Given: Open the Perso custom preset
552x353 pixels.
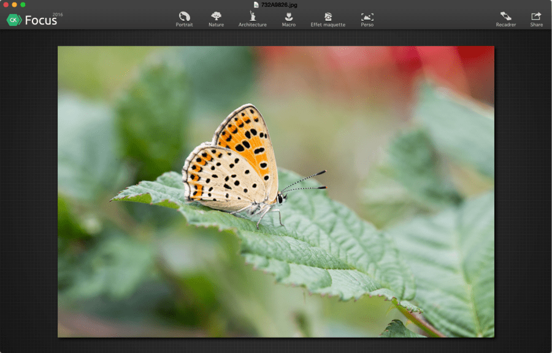Looking at the screenshot, I should pos(367,18).
